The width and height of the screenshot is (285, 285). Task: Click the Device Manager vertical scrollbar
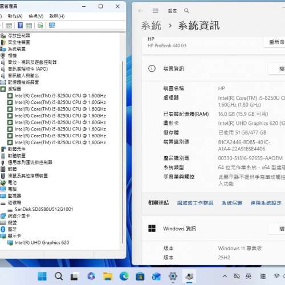click(123, 152)
